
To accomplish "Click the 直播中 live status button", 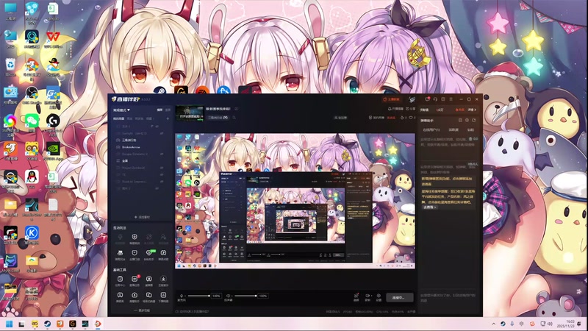I will tap(399, 297).
